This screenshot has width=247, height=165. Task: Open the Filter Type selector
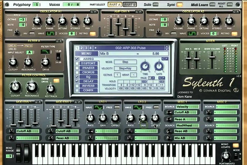(45, 52)
